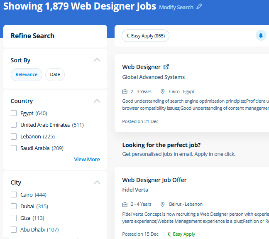Image resolution: width=269 pixels, height=239 pixels.
Task: Open the Modify Search link
Action: pos(176,7)
